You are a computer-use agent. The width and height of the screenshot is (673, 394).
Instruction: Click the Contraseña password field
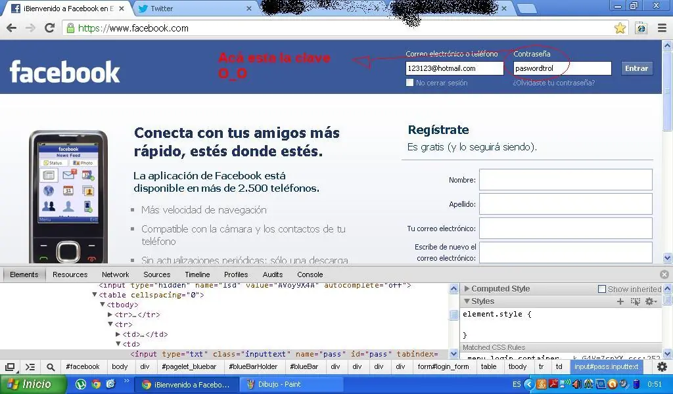563,68
